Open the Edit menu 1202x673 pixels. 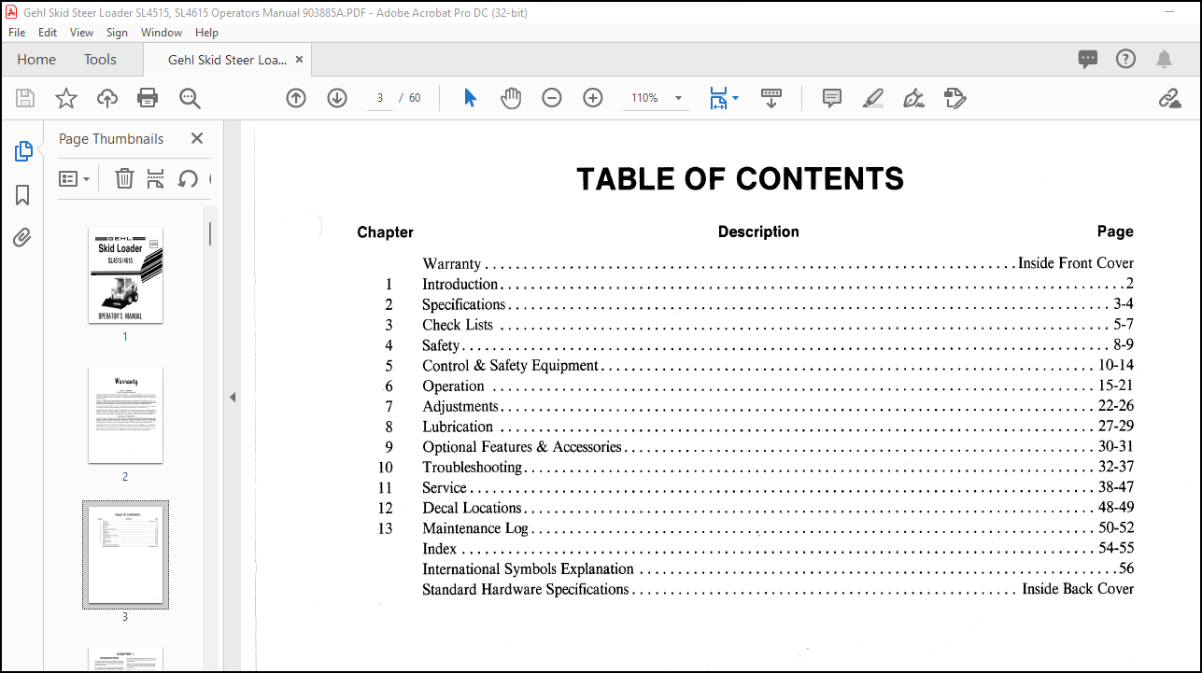(x=48, y=33)
